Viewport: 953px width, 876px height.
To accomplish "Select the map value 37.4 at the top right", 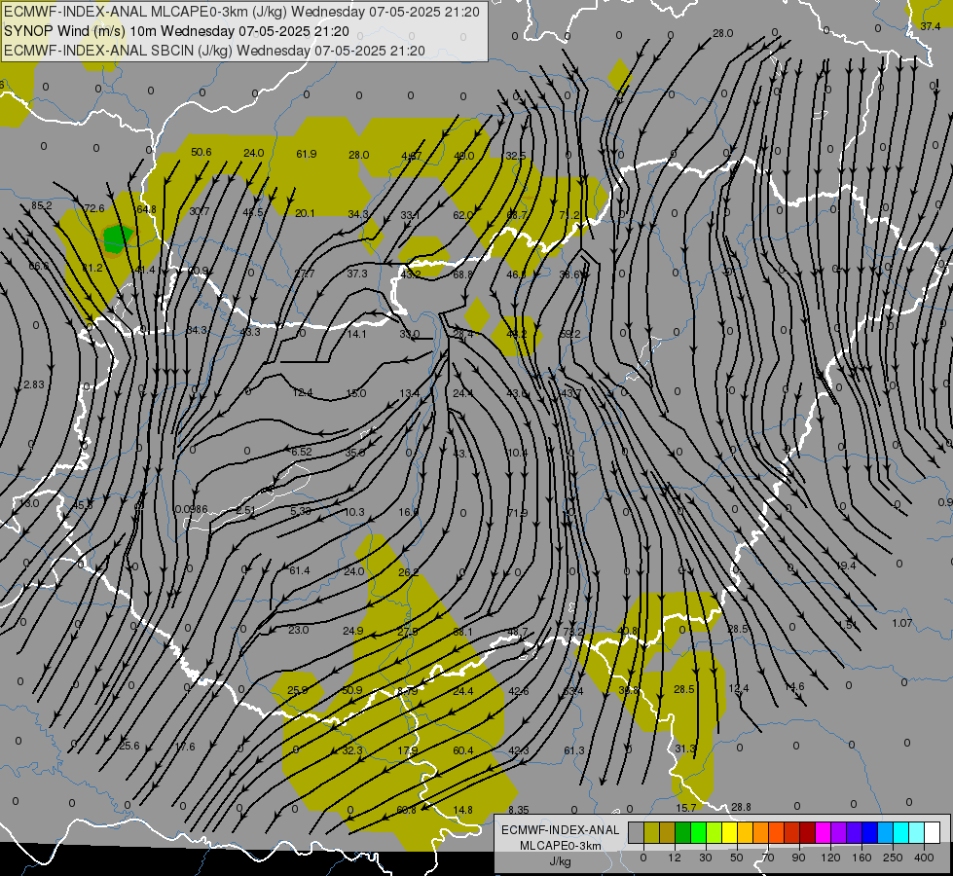I will (931, 26).
